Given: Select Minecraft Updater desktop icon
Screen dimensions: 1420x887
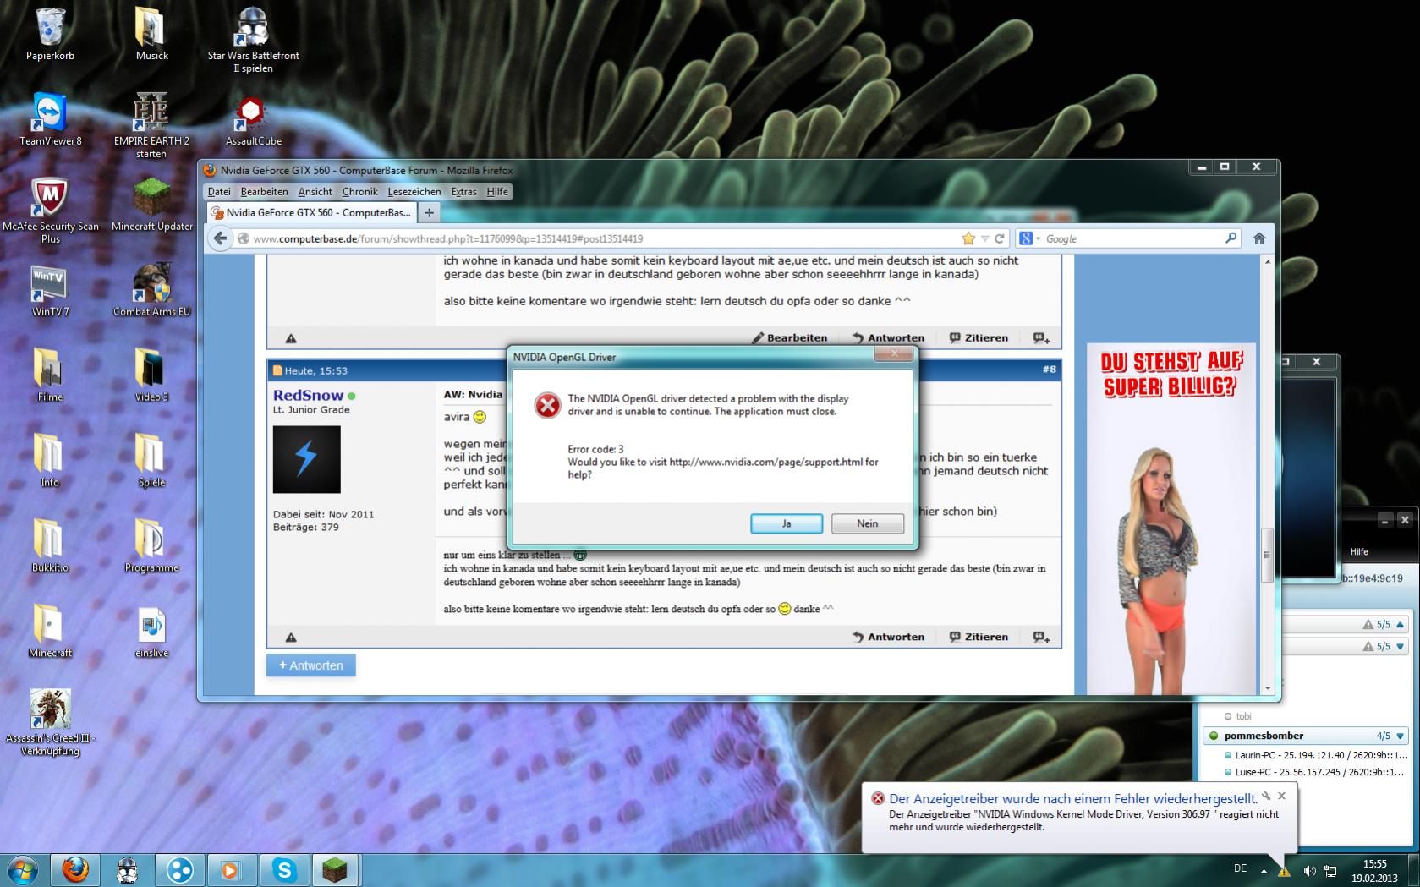Looking at the screenshot, I should pos(151,205).
